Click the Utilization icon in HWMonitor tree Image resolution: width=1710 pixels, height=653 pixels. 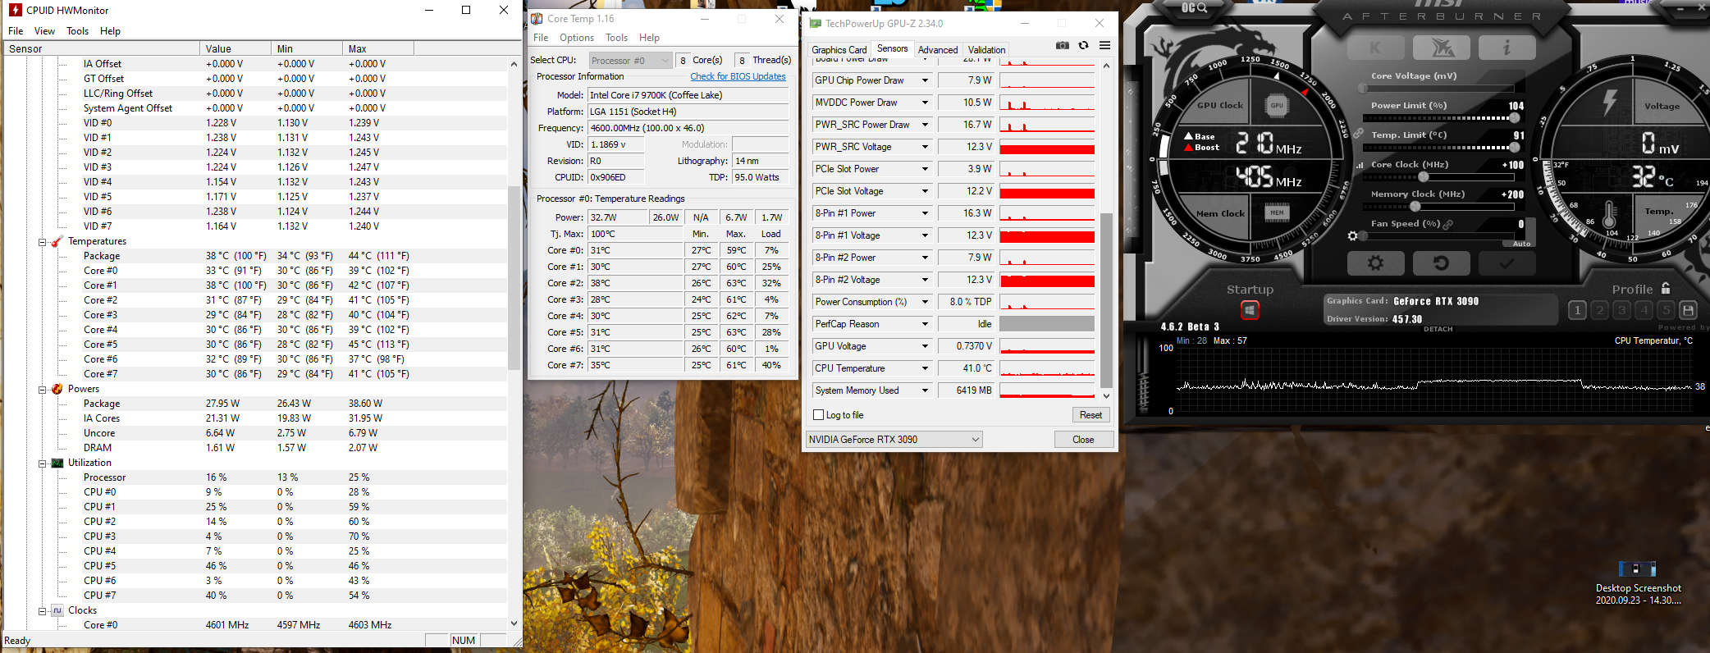click(57, 463)
